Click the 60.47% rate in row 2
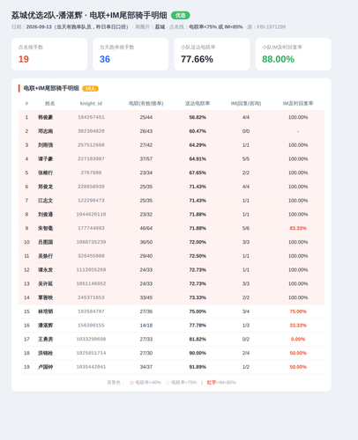This screenshot has width=358, height=440. coord(198,131)
